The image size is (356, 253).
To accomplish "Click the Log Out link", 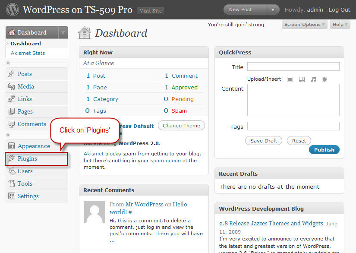I will point(340,9).
